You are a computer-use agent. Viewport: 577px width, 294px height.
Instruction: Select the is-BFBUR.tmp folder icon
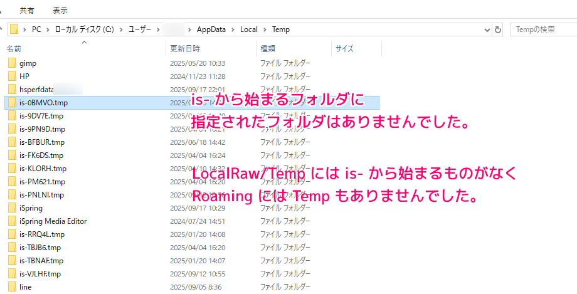point(12,142)
